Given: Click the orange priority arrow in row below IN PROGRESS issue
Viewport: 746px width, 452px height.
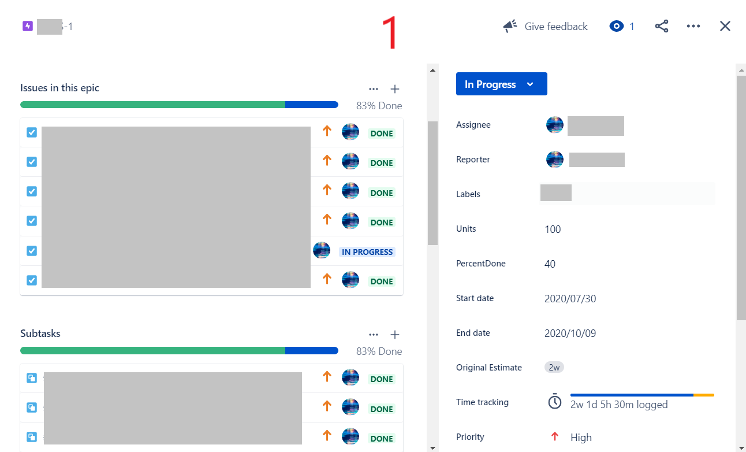Looking at the screenshot, I should (x=327, y=279).
